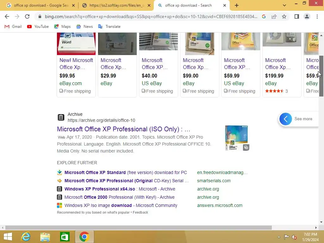Click the Word box product image

[x=76, y=44]
